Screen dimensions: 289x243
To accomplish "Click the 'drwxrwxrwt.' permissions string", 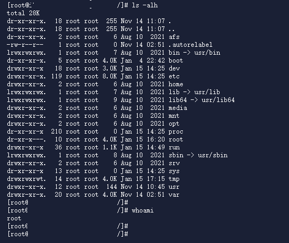I will click(x=26, y=179).
